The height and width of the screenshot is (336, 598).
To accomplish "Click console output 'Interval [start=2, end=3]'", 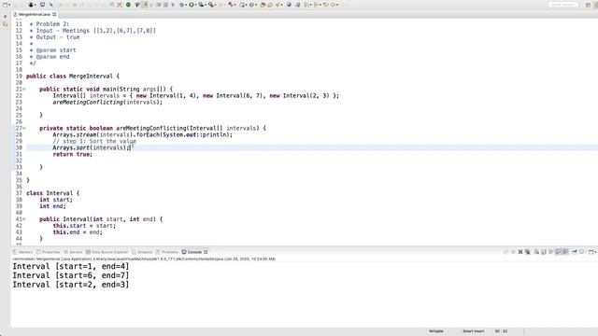I will 71,285.
